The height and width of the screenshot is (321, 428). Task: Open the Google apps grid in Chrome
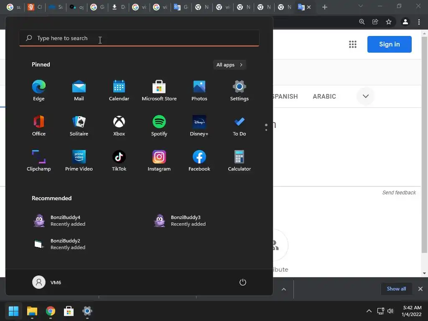(x=353, y=44)
